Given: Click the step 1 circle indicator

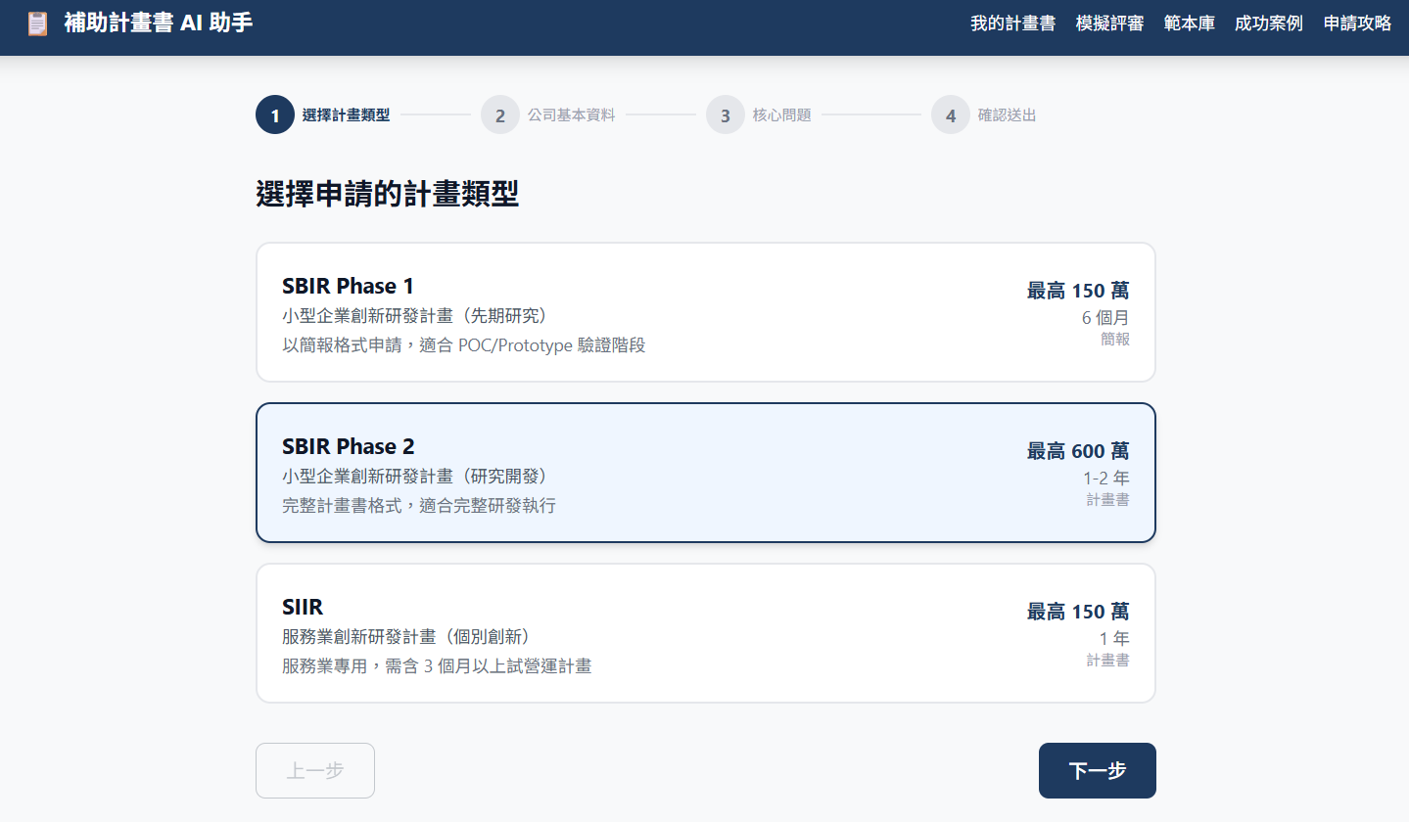Looking at the screenshot, I should (x=275, y=115).
